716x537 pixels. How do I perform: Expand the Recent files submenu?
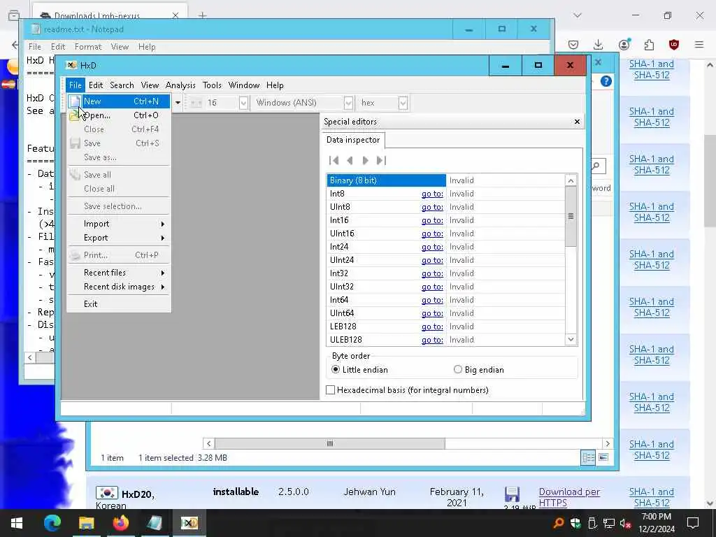[119, 273]
